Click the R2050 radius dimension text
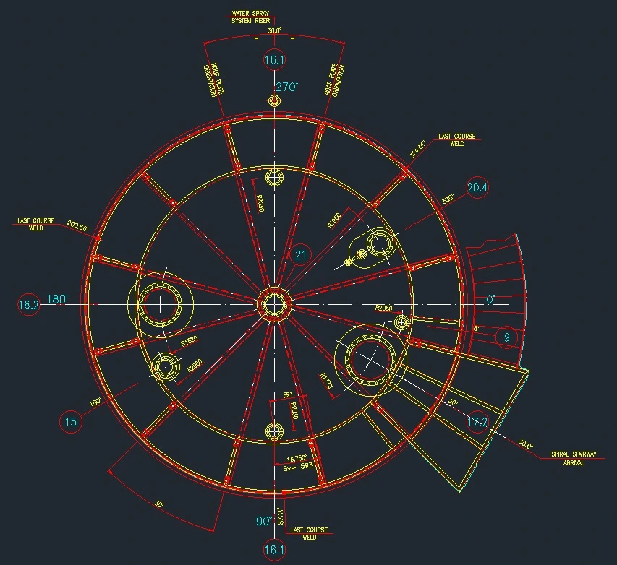This screenshot has width=617, height=565. pos(383,308)
